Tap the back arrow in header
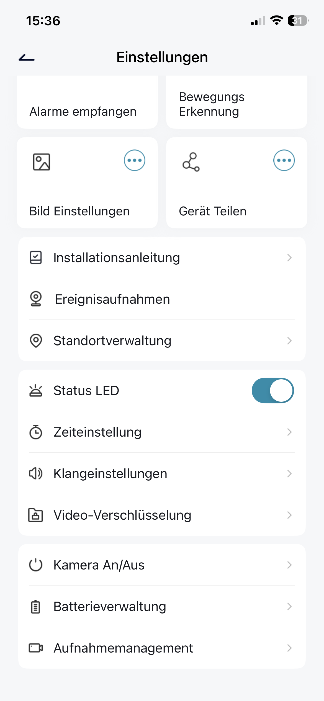Screen dimensions: 324x701 (27, 58)
